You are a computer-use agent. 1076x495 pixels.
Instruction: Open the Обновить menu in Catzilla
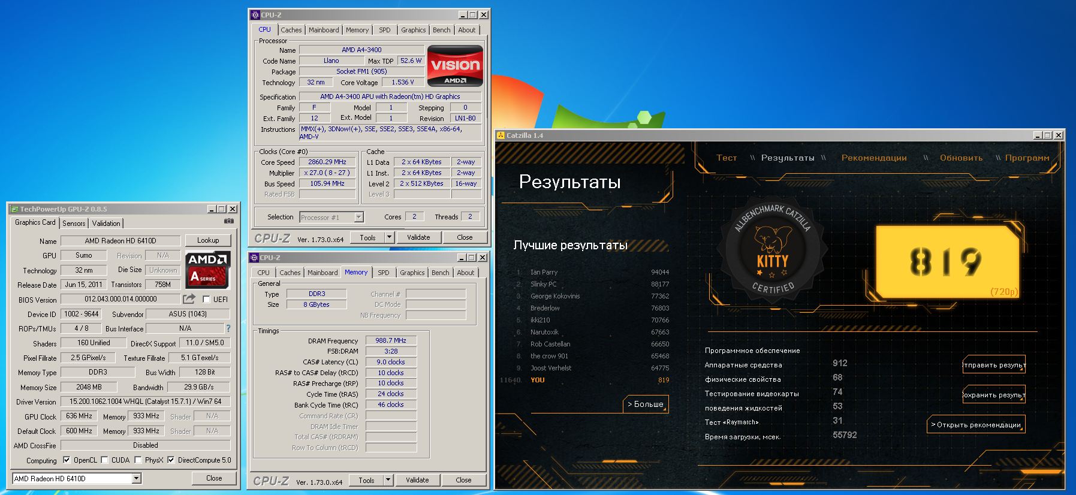point(961,158)
